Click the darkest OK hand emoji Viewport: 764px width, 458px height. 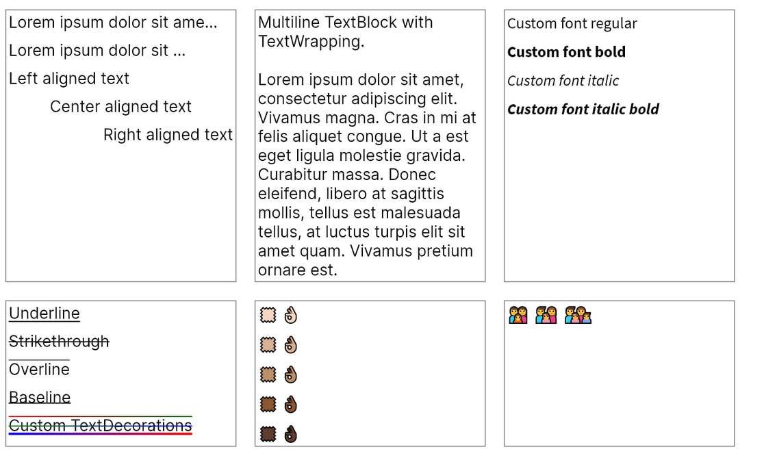click(291, 433)
